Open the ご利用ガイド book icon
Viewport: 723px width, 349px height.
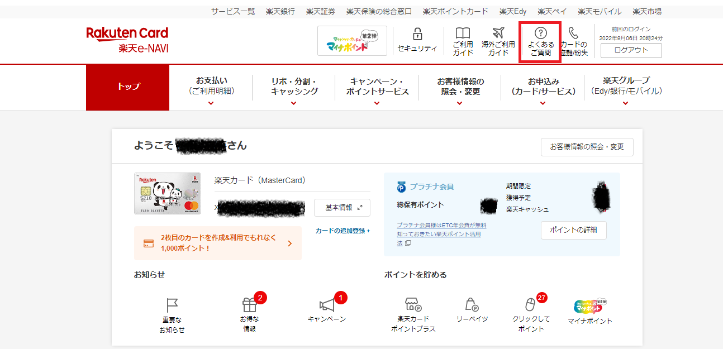pos(463,33)
